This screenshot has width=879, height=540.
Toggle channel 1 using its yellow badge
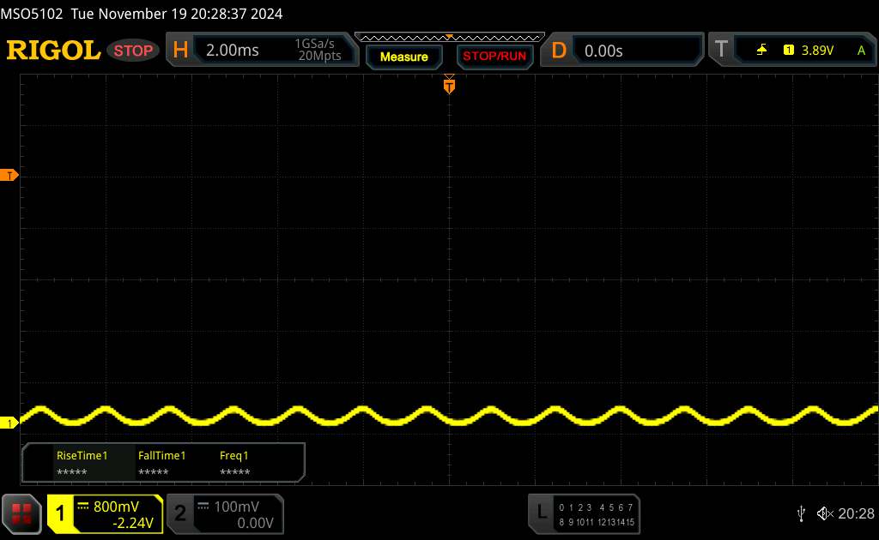pyautogui.click(x=60, y=513)
